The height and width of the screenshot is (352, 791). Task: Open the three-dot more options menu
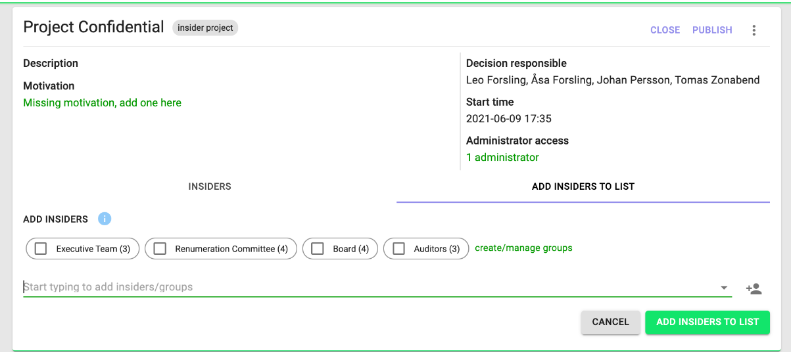[754, 30]
